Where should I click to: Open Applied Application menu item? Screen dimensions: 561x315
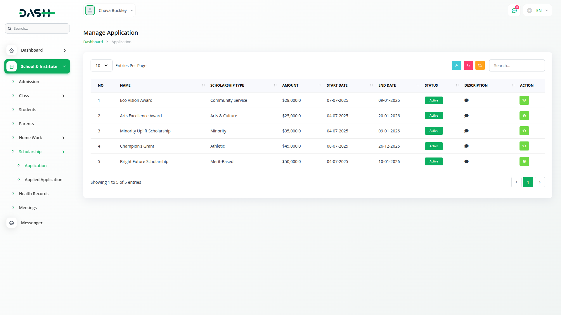pyautogui.click(x=44, y=180)
